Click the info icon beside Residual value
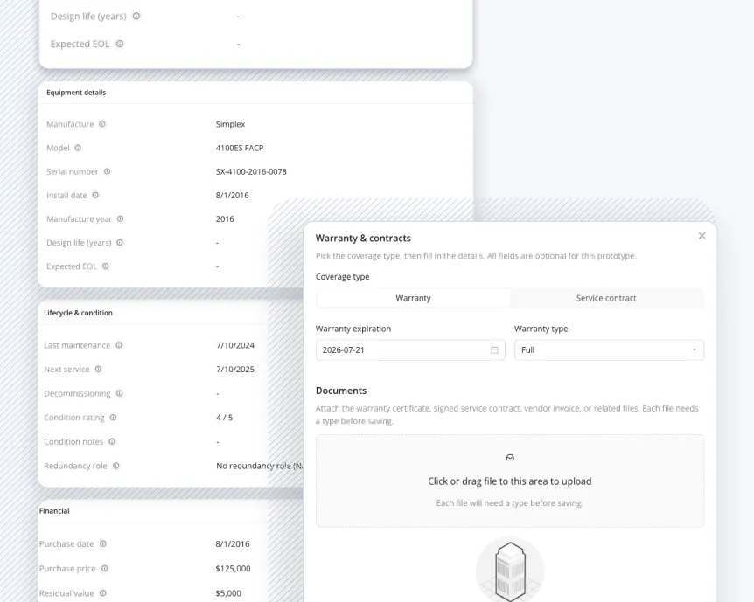Viewport: 754px width, 602px height. 103,593
